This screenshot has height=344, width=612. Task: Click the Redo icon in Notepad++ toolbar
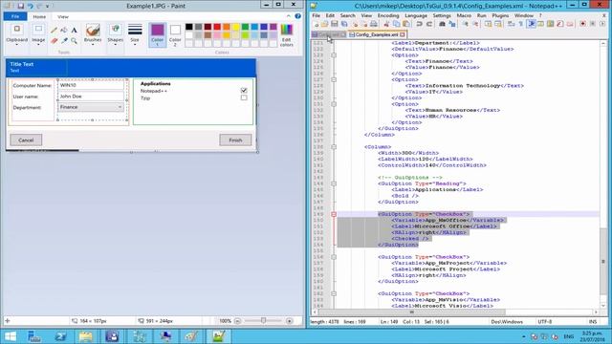coord(429,24)
